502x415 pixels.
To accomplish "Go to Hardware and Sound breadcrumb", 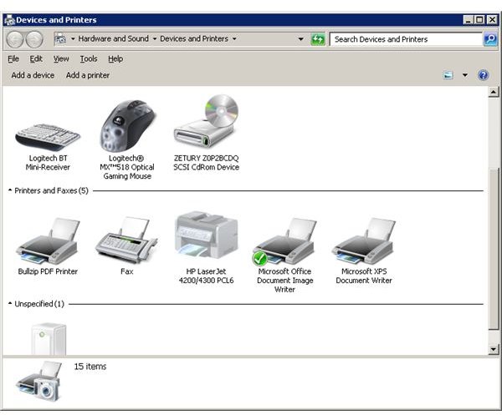I will [113, 39].
